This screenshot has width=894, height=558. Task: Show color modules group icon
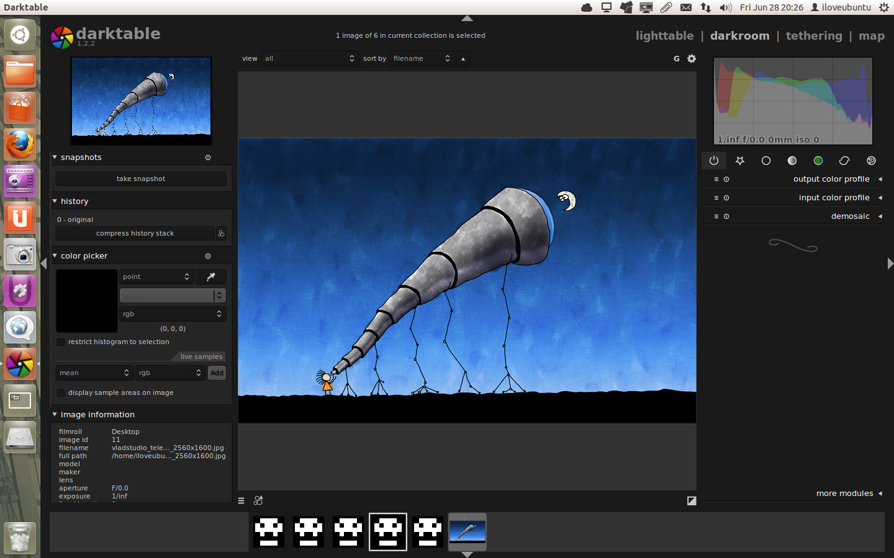pos(818,161)
